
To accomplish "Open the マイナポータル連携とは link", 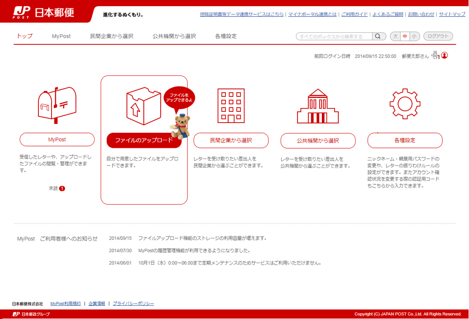I will point(312,14).
